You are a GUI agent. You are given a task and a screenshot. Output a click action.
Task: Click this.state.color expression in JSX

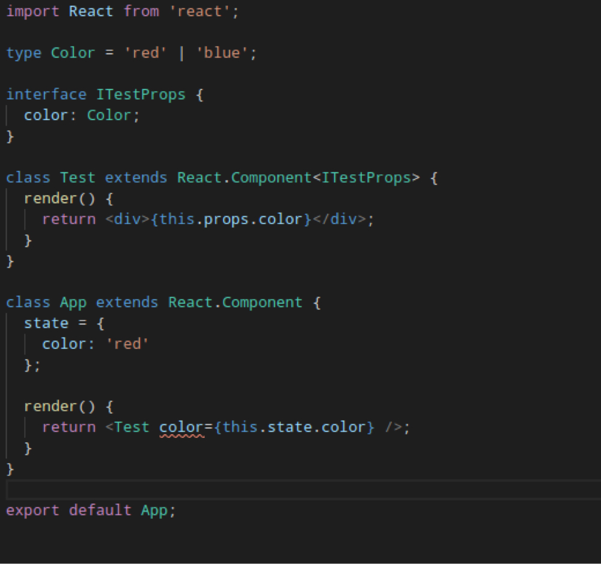tap(294, 428)
